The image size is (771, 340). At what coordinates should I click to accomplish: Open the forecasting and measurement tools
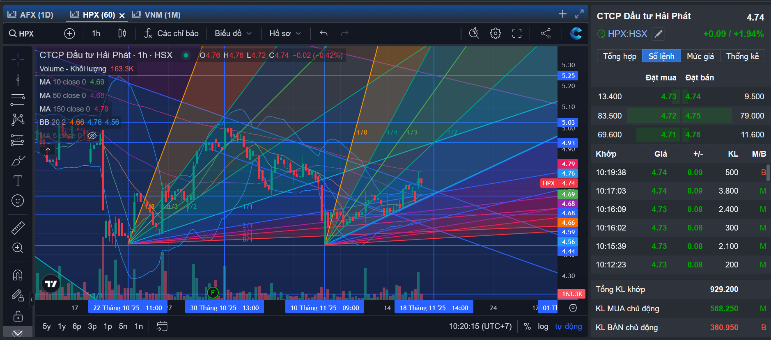click(x=18, y=140)
